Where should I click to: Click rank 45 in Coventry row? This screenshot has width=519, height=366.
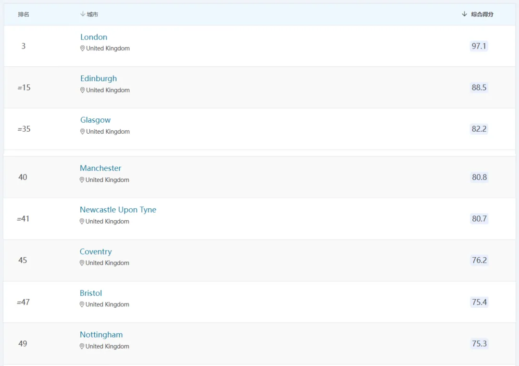coord(23,260)
